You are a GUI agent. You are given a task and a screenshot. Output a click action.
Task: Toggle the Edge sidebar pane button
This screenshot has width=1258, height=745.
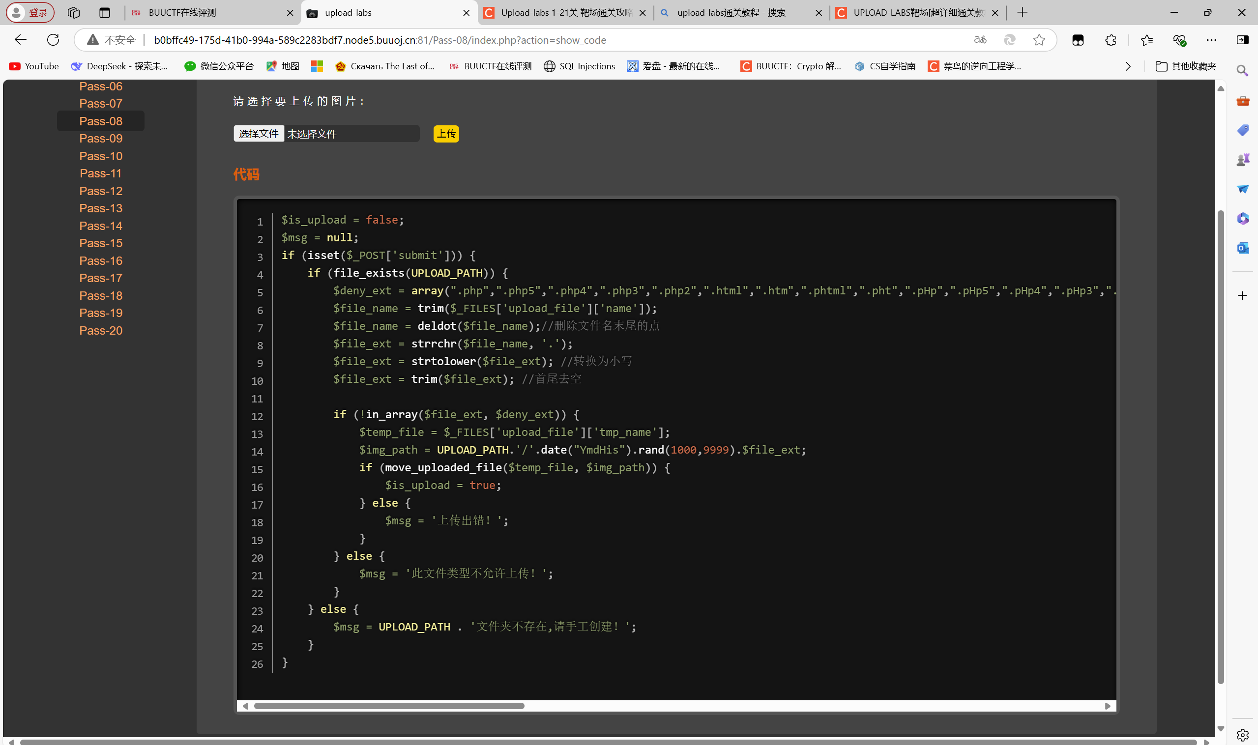pos(1242,40)
